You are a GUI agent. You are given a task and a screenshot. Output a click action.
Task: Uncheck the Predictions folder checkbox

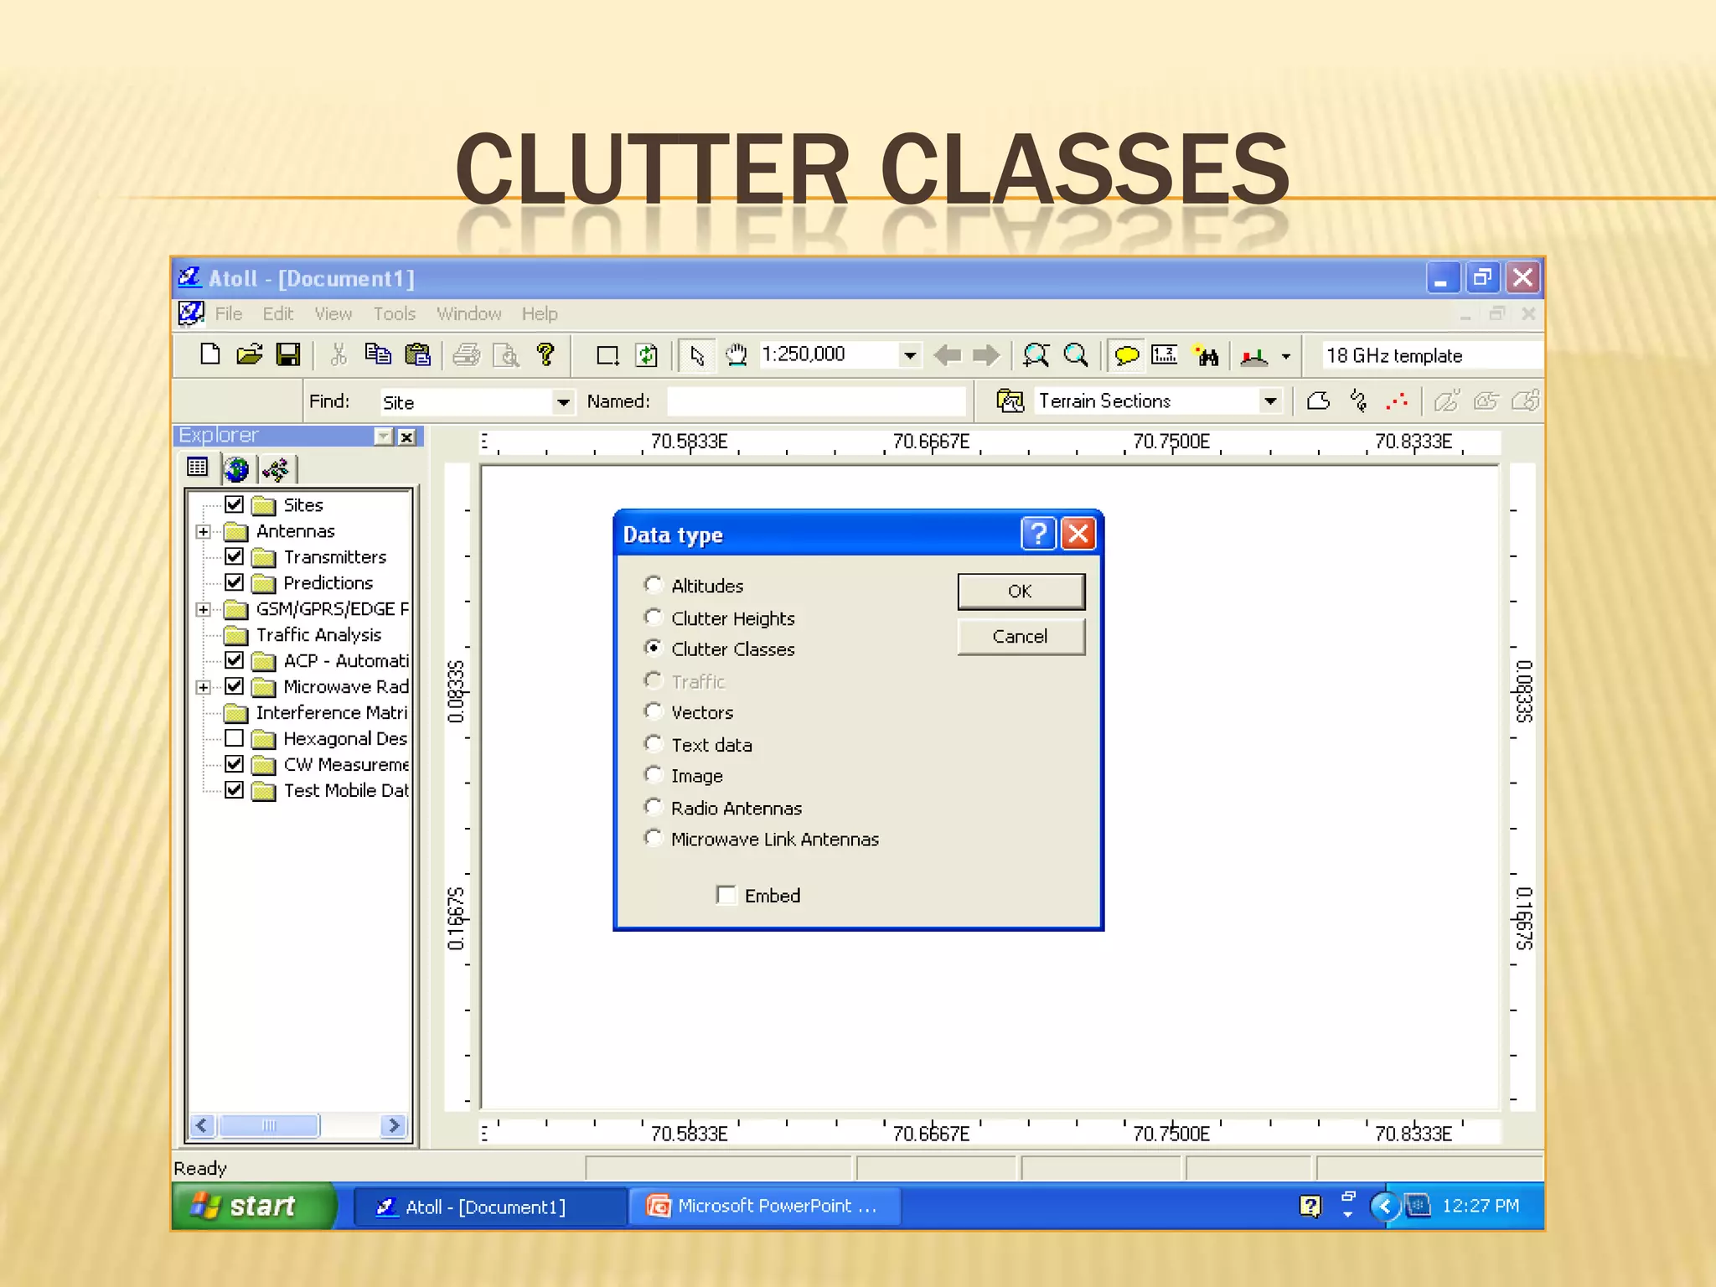(235, 582)
